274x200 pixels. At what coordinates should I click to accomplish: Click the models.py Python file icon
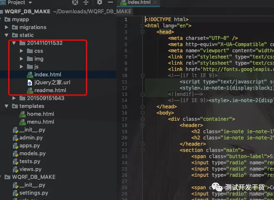click(x=15, y=154)
